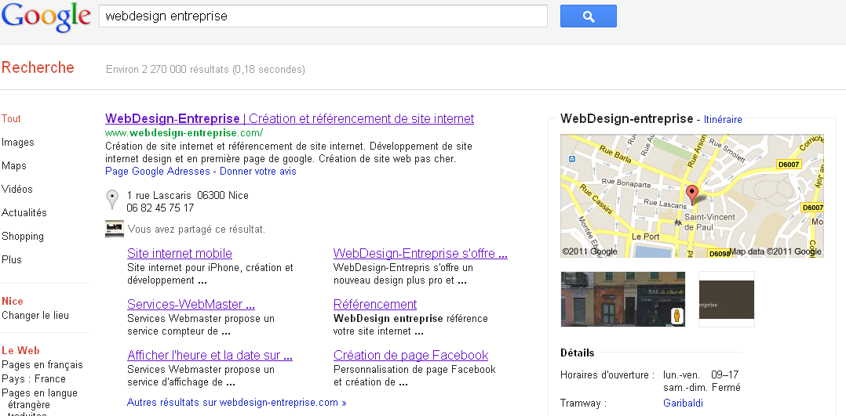The height and width of the screenshot is (416, 846).
Task: Click the Google logo
Action: [46, 17]
